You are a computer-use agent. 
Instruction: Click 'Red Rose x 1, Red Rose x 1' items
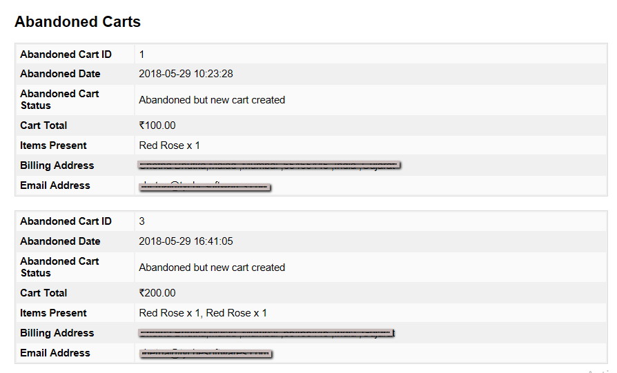(x=203, y=313)
